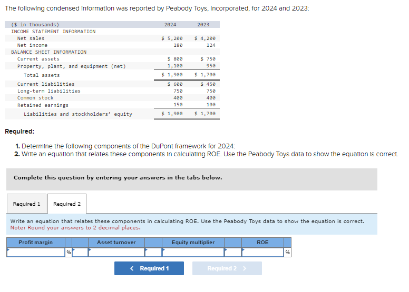Click the Current assets row label
Viewport: 409px width, 292px height.
pos(38,59)
